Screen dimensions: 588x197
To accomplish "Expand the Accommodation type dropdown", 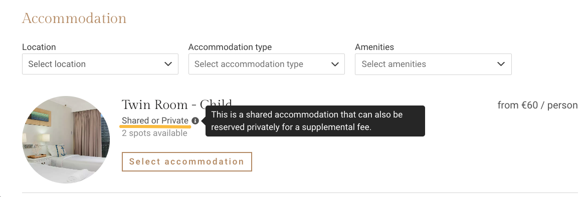I will click(x=267, y=64).
